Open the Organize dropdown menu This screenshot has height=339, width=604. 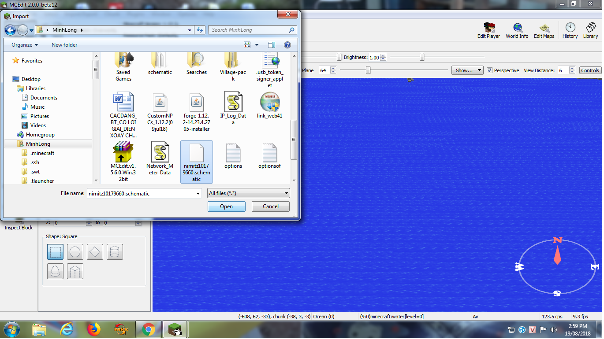(x=25, y=45)
